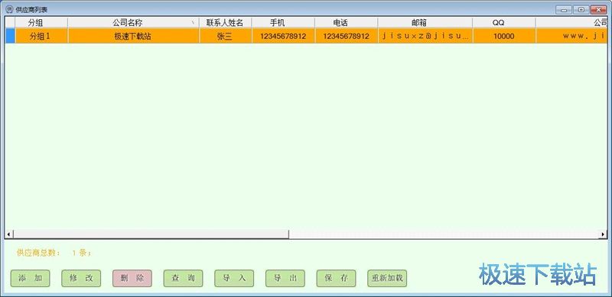Image resolution: width=612 pixels, height=297 pixels.
Task: Click the 添加 (add) button
Action: pyautogui.click(x=30, y=278)
